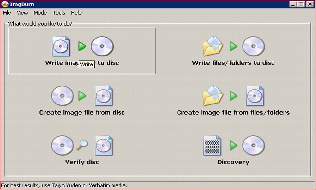Open the View menu
316x190 pixels.
pos(22,13)
